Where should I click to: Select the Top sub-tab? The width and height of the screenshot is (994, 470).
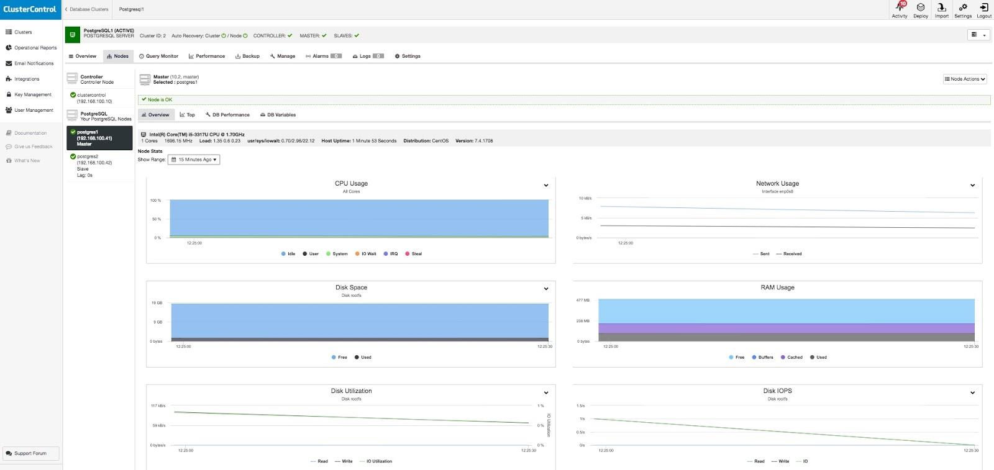[187, 115]
